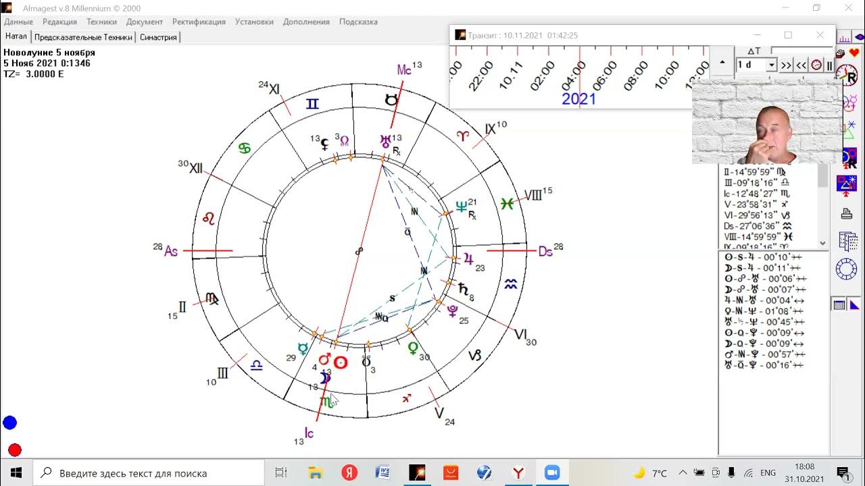Open the card-stack icon beside the heart
865x486 pixels.
pos(840,53)
